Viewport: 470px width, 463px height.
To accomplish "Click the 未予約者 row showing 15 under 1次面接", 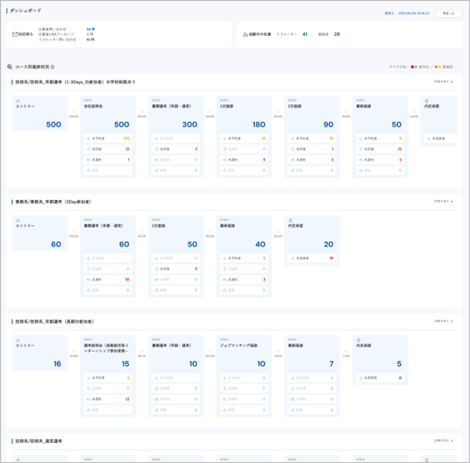I will (x=244, y=139).
